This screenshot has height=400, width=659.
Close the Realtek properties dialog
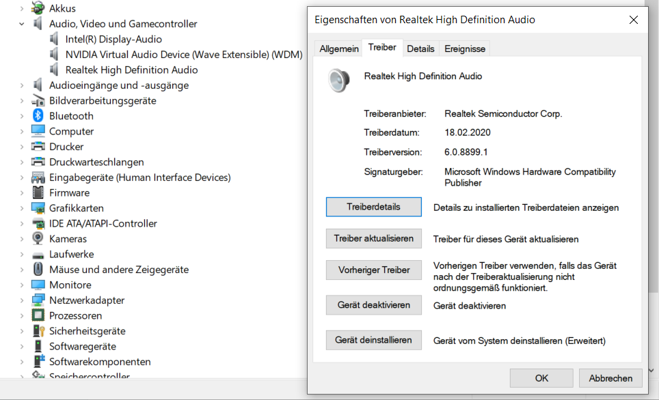click(633, 20)
